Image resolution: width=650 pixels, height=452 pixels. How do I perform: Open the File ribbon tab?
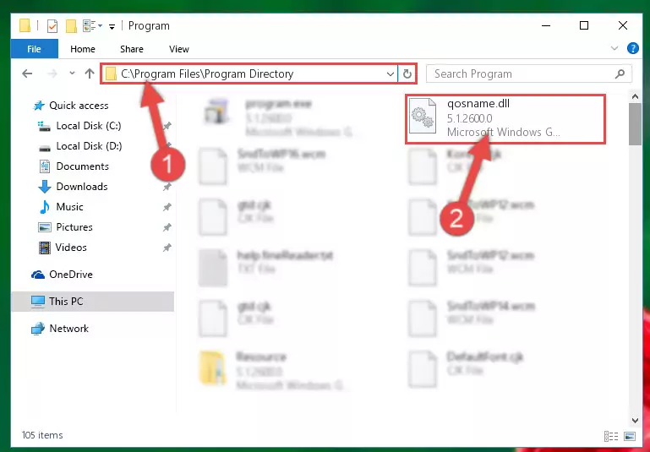point(34,49)
